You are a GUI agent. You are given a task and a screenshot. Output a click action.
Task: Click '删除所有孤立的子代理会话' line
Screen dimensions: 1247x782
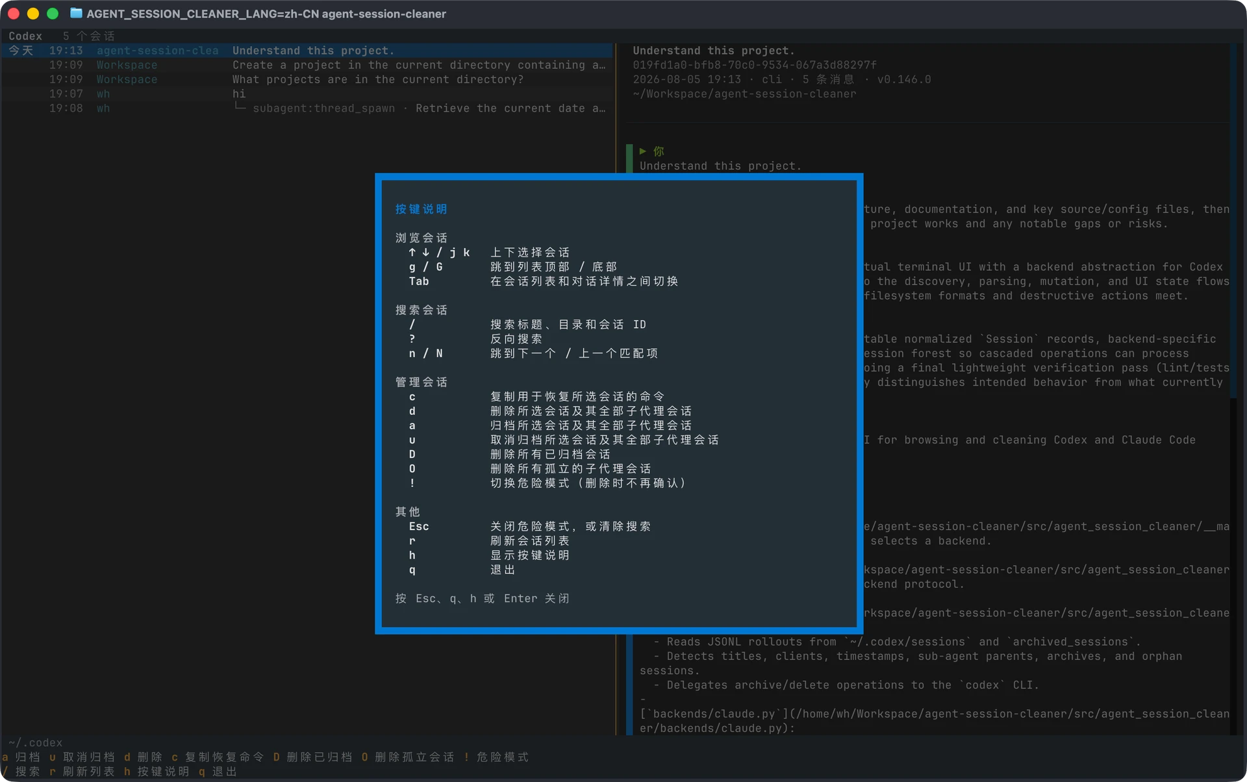click(571, 468)
